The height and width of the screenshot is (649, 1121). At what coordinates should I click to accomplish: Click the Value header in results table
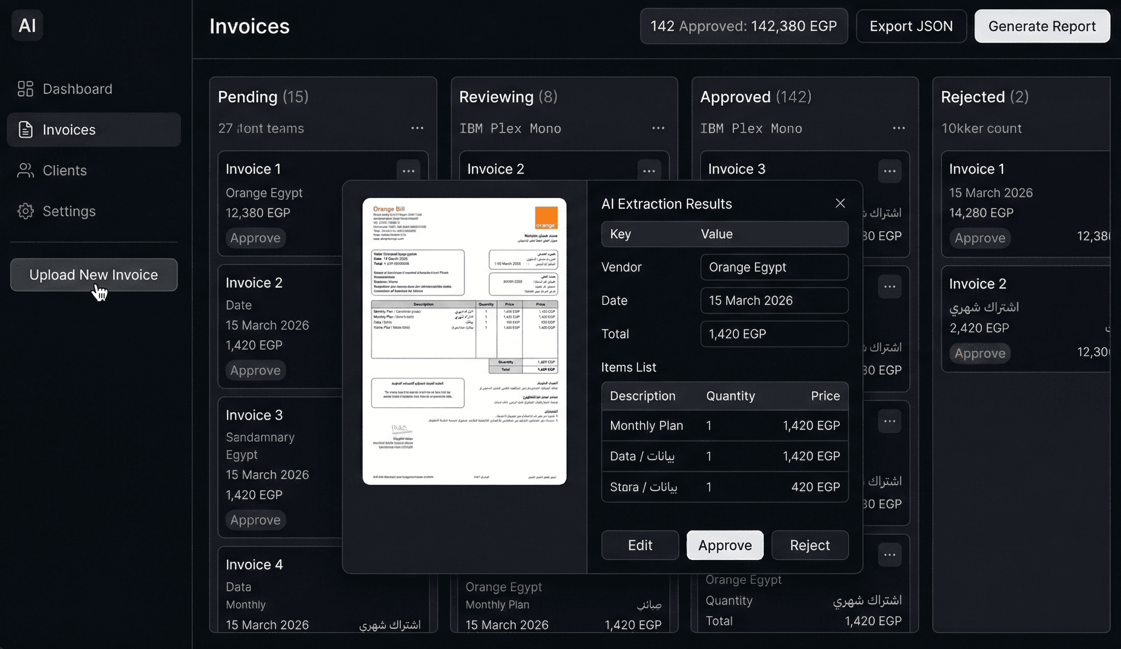tap(716, 234)
